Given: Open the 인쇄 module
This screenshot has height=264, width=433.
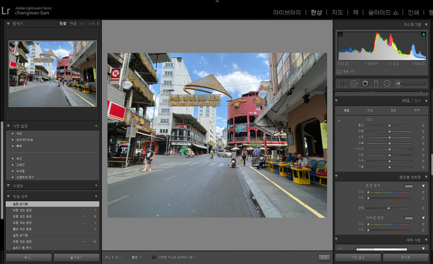Looking at the screenshot, I should click(413, 13).
